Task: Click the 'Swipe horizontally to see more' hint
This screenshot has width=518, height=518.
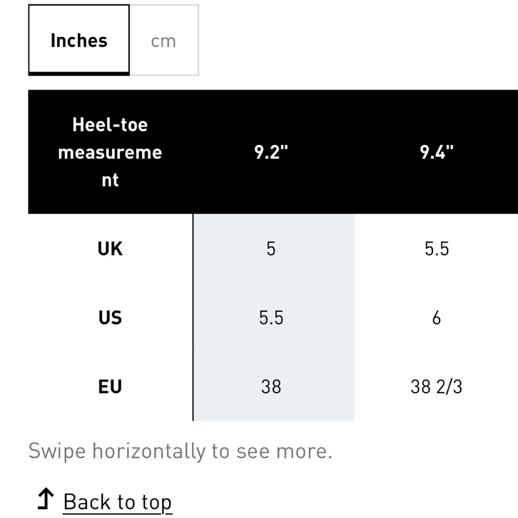Action: 180,451
